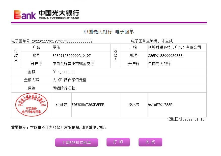
Task: Click the 金额大写 label cell
Action: click(32, 80)
